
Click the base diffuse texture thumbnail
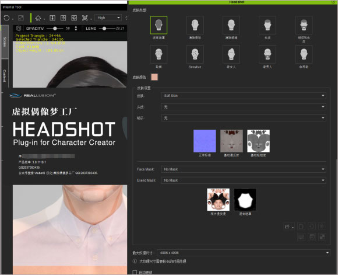(x=231, y=141)
